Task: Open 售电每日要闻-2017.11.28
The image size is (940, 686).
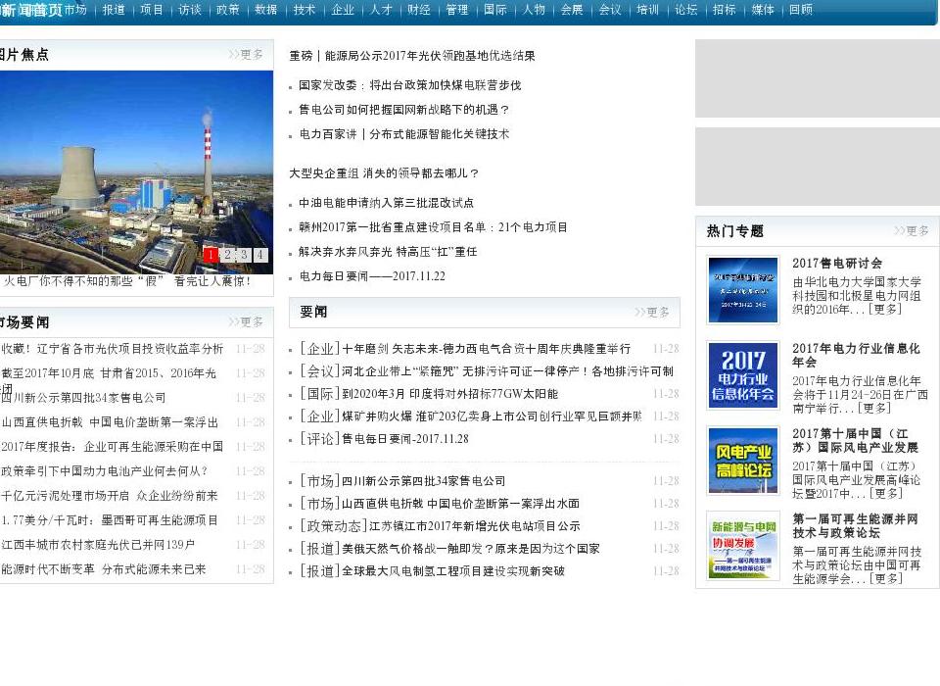Action: pyautogui.click(x=405, y=439)
